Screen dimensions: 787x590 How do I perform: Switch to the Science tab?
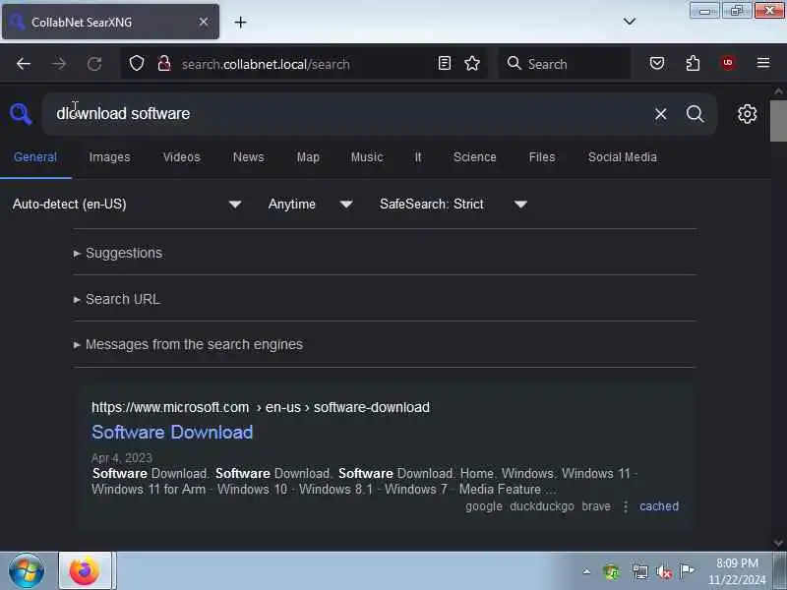[x=475, y=157]
